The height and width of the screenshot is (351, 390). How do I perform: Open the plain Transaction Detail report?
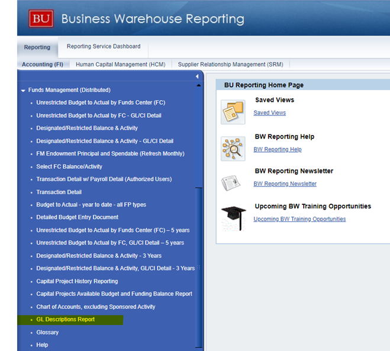point(59,192)
